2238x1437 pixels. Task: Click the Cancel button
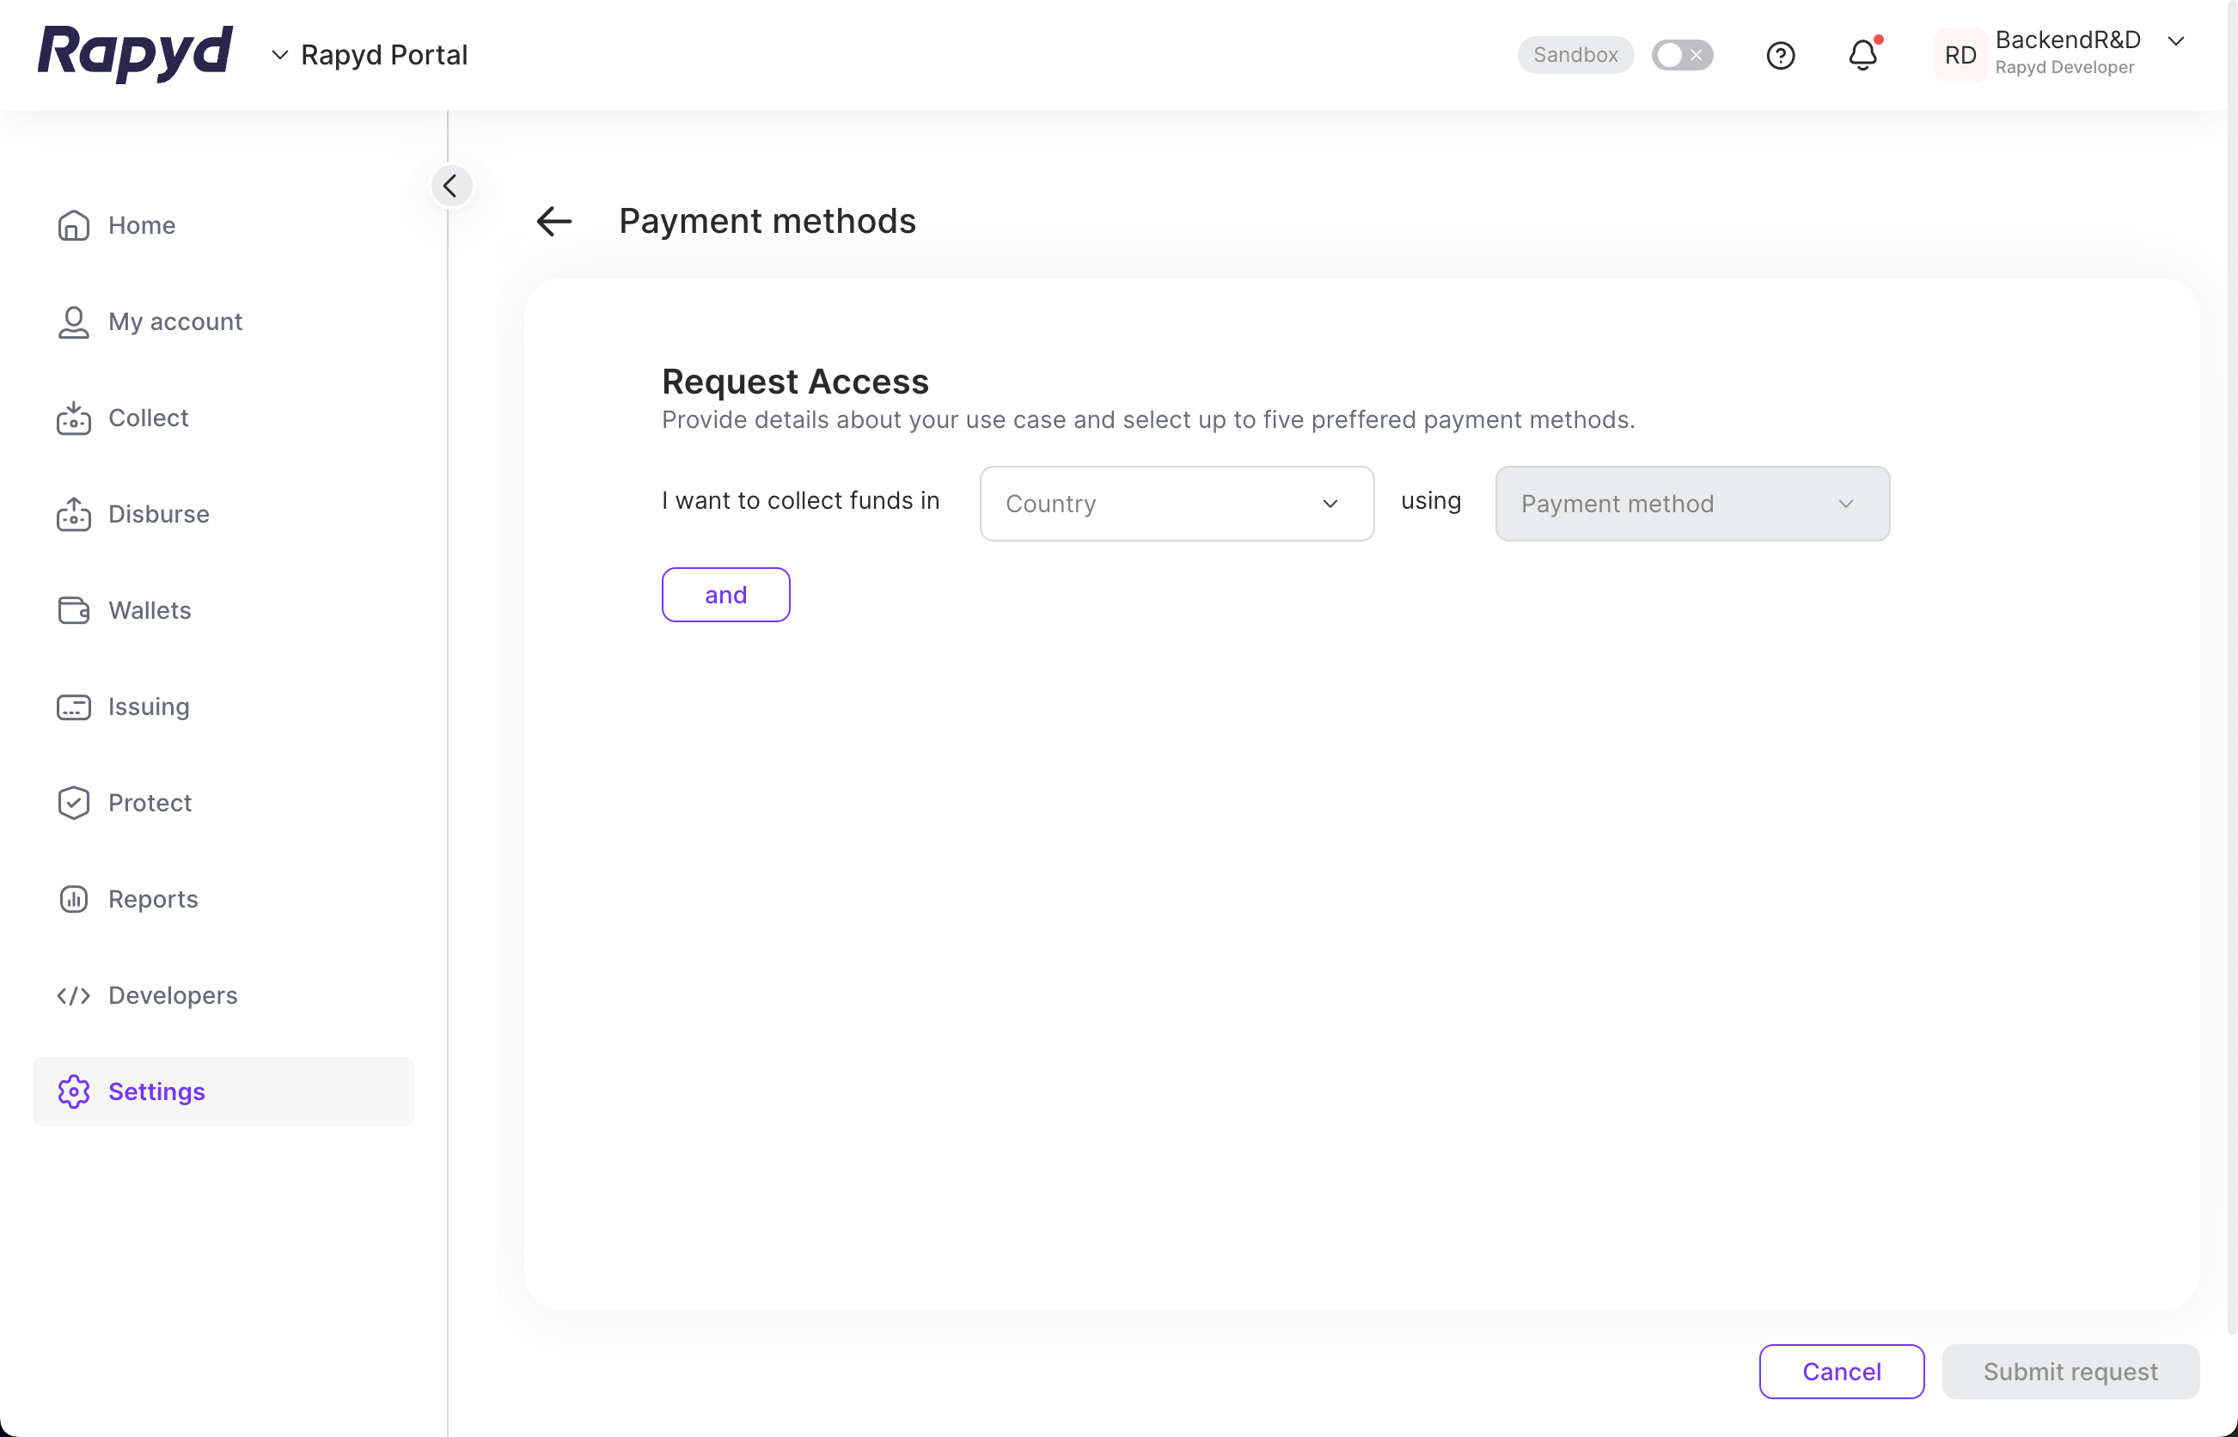[1840, 1370]
